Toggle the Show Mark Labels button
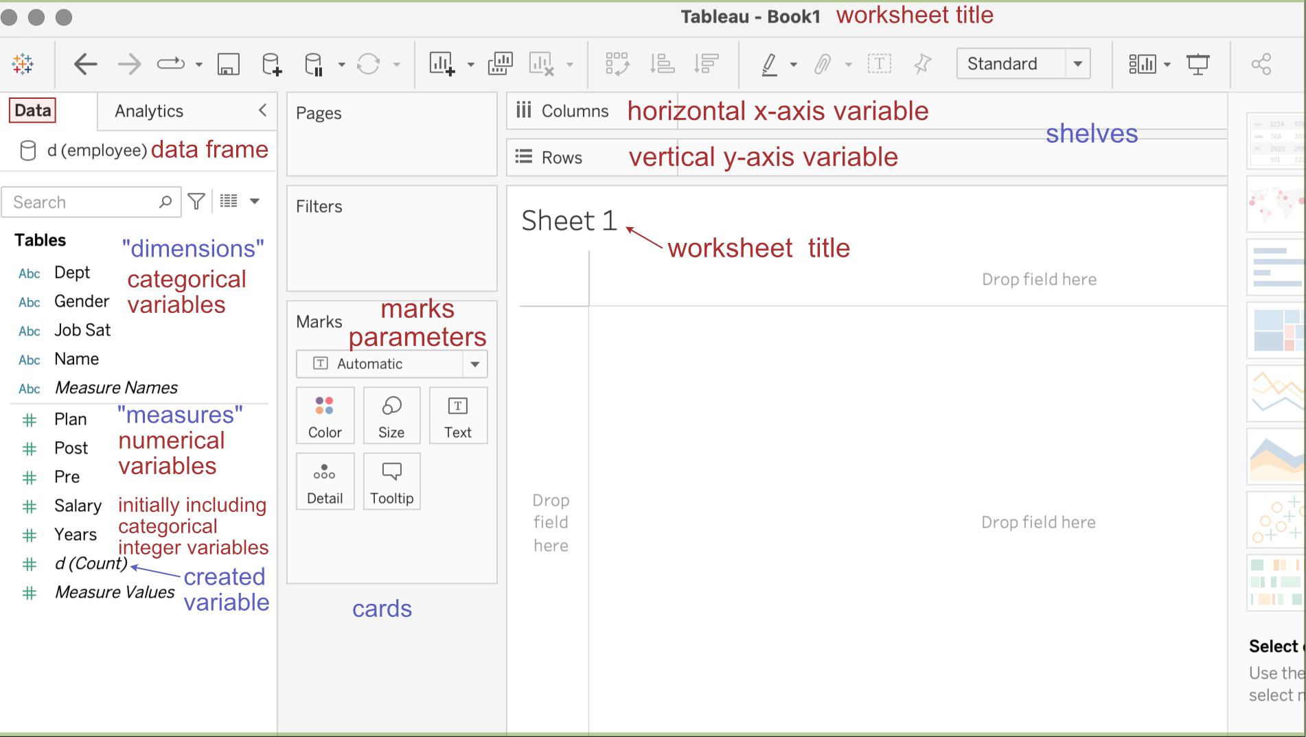1306x737 pixels. tap(879, 65)
